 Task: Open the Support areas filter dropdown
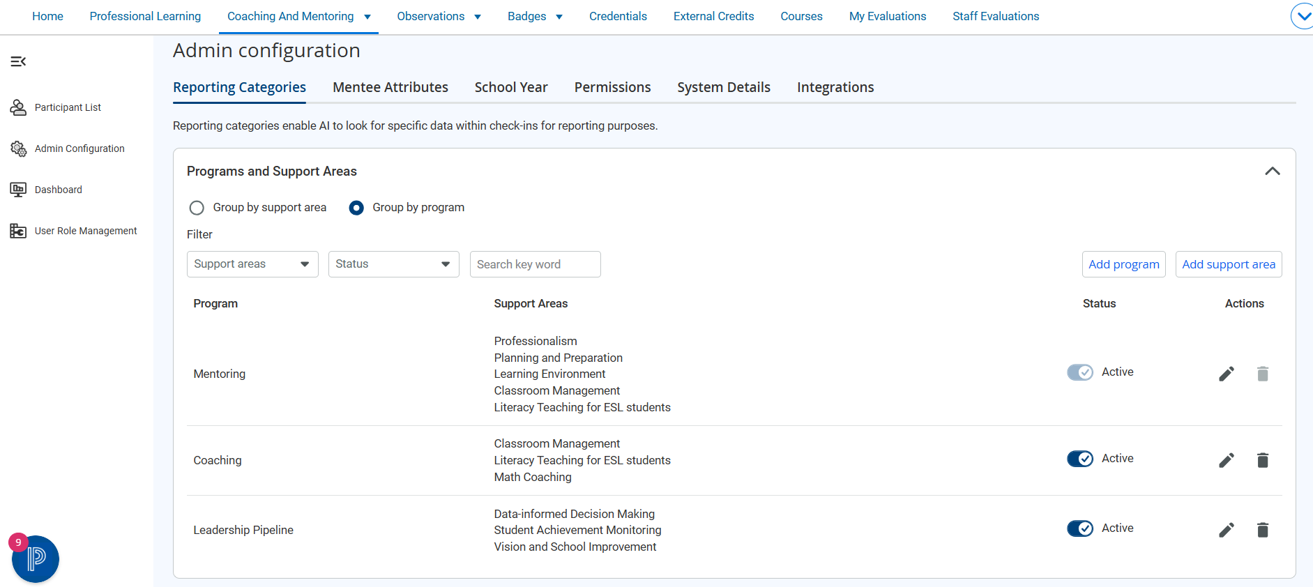[x=252, y=264]
